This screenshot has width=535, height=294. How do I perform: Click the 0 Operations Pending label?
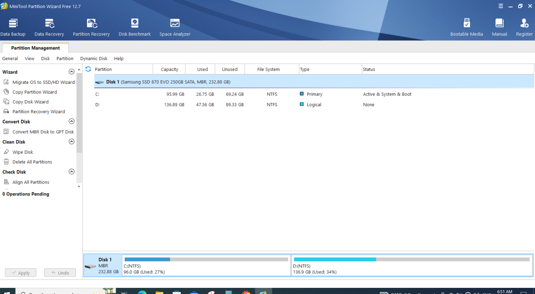point(26,194)
